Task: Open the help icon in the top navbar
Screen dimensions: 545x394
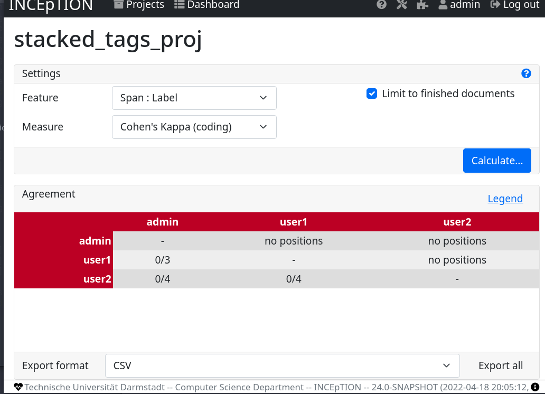Action: click(381, 5)
